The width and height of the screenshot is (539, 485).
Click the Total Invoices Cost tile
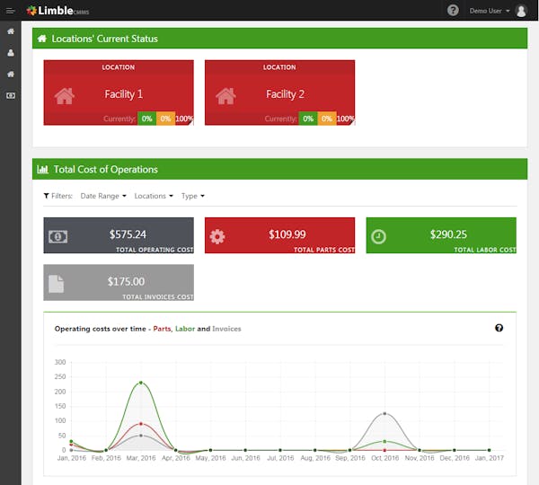pyautogui.click(x=119, y=283)
